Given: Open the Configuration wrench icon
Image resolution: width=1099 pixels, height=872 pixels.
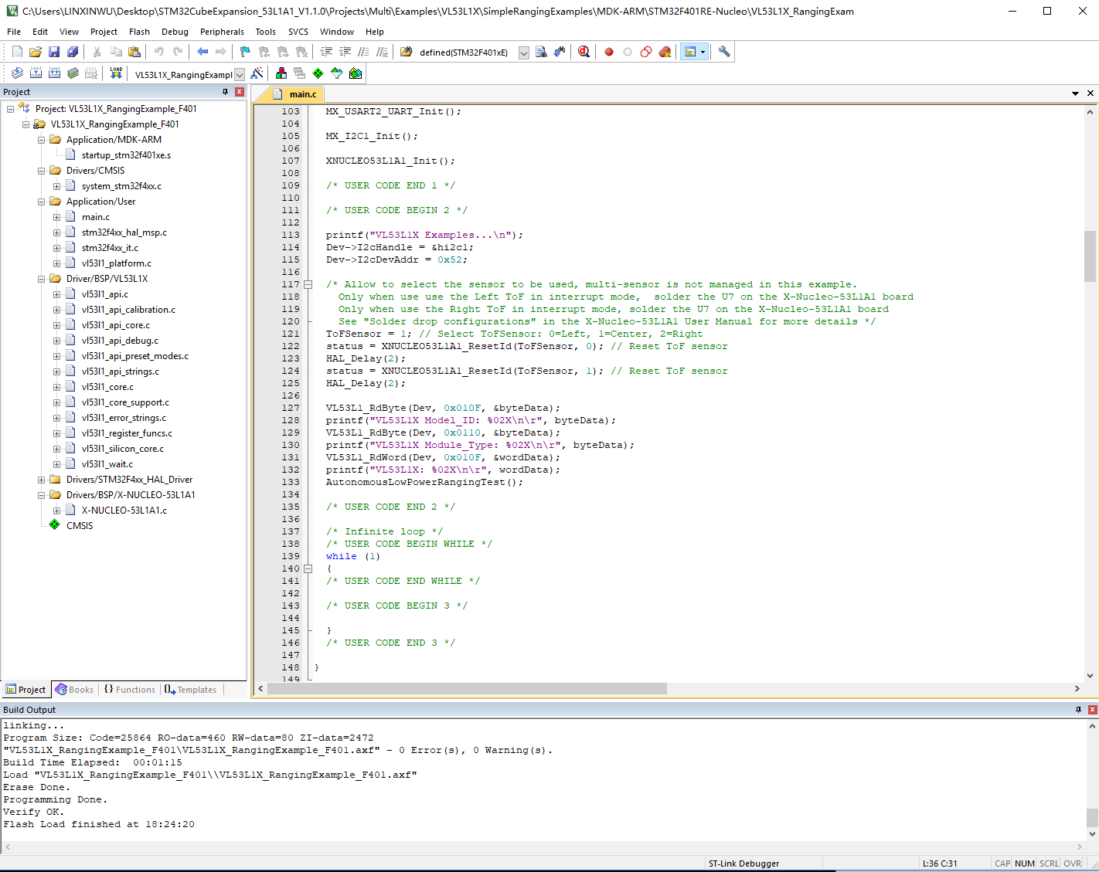Looking at the screenshot, I should point(724,52).
